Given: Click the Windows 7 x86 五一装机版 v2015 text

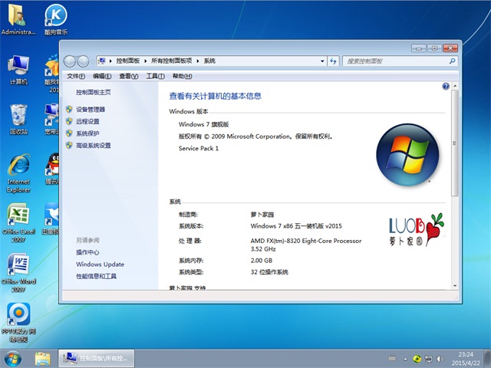Looking at the screenshot, I should [296, 226].
